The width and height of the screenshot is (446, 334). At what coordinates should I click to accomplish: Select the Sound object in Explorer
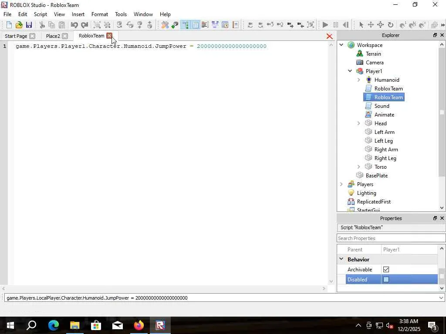[382, 106]
